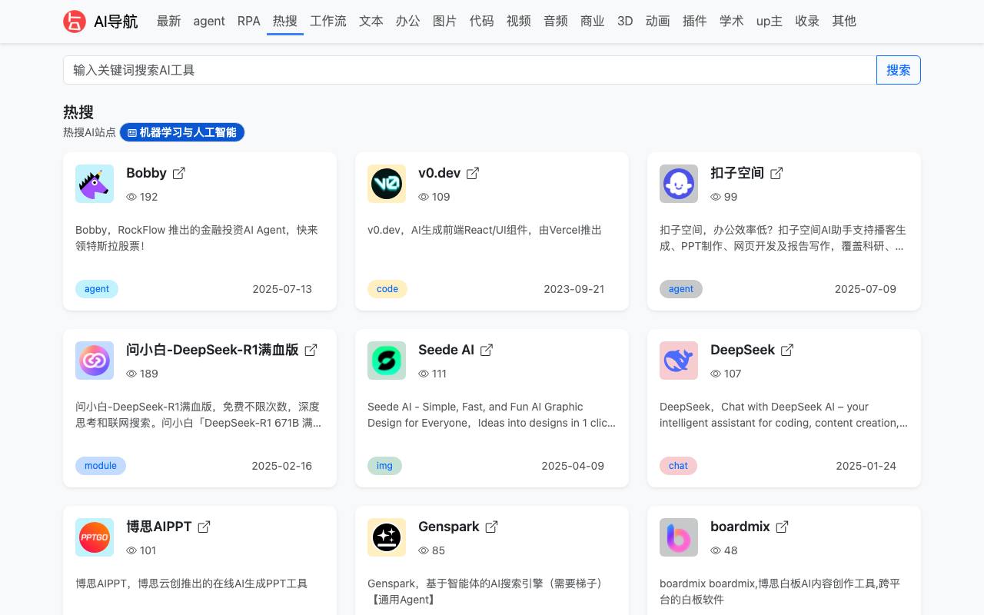
Task: Open the DeepSeek title link
Action: tap(743, 350)
